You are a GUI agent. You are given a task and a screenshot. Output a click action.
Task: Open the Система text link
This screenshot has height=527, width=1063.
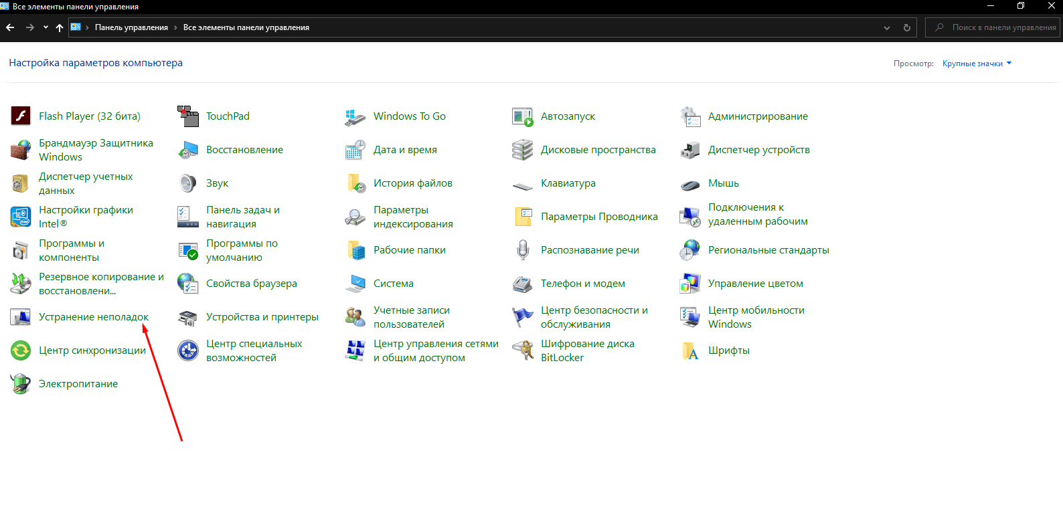pos(394,284)
